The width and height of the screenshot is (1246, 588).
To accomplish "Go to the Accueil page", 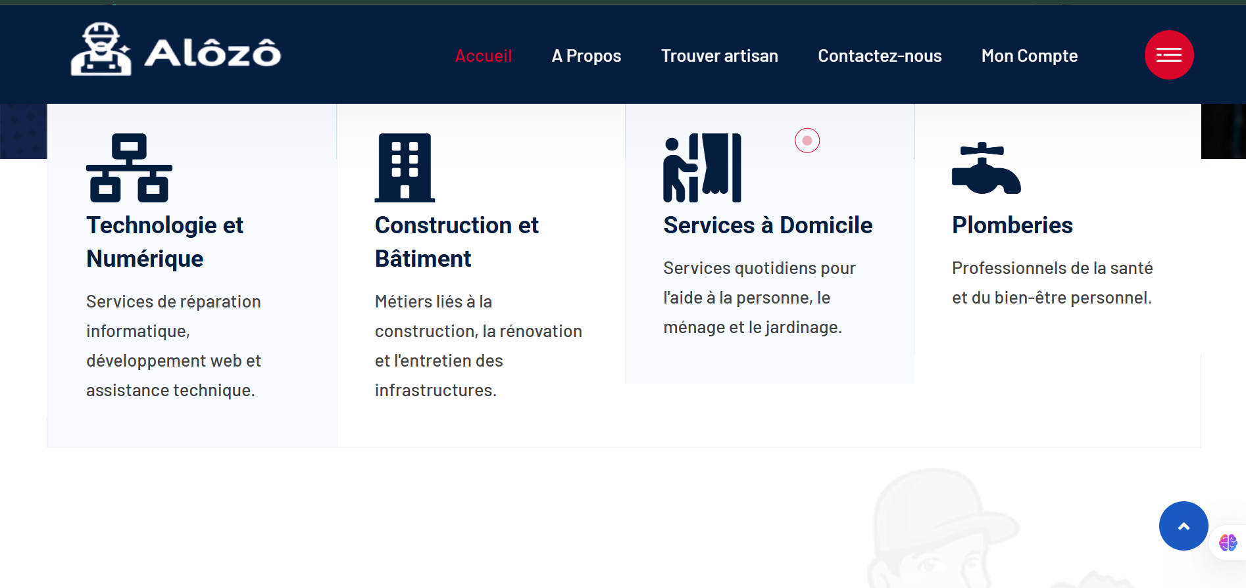I will coord(484,56).
